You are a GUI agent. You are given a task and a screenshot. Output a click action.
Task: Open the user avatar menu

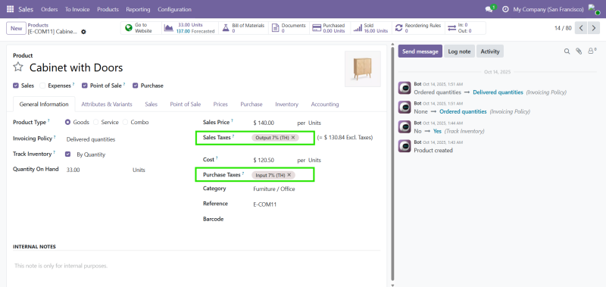(594, 9)
